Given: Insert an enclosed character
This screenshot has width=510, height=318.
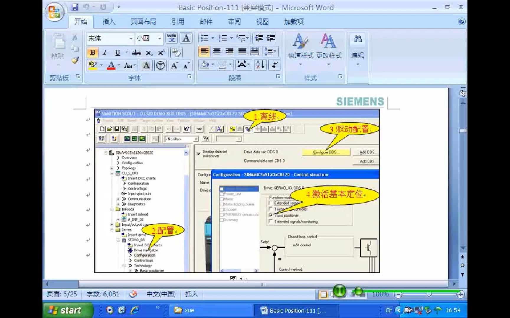Looking at the screenshot, I should click(161, 65).
